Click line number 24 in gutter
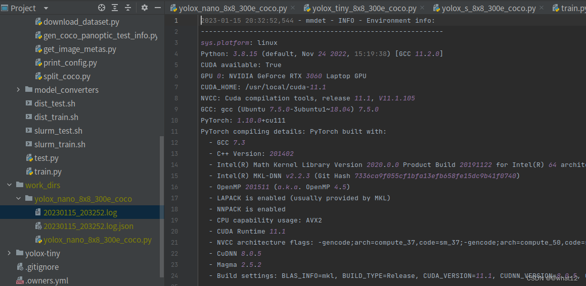Viewport: 586px width, 286px height. (x=174, y=275)
